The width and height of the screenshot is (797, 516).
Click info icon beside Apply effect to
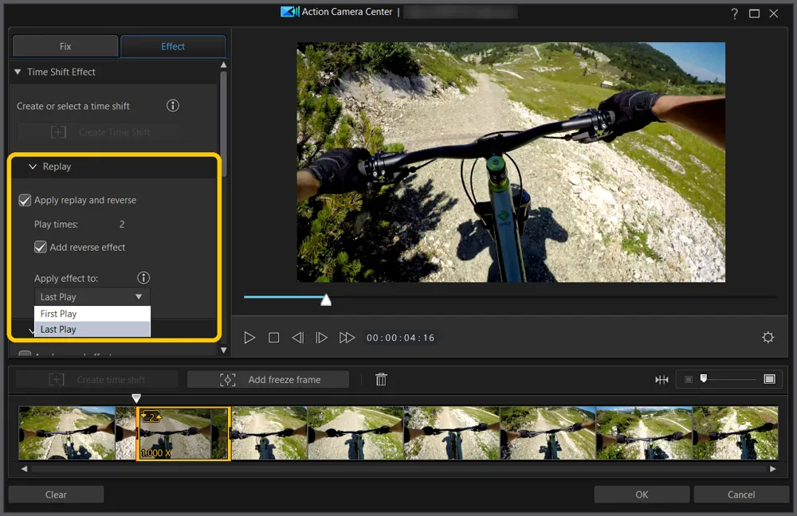(143, 278)
